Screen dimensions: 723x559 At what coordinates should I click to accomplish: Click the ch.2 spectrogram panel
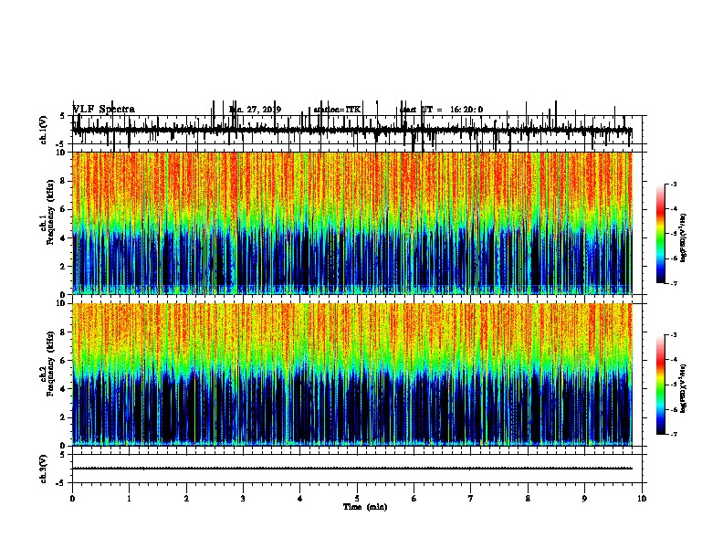[352, 374]
